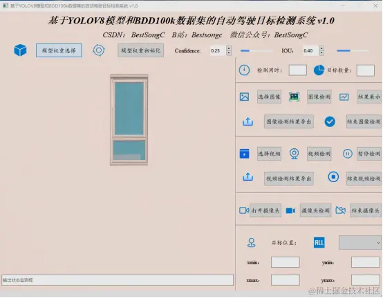Start detection with the 图像检测 button

319,97
